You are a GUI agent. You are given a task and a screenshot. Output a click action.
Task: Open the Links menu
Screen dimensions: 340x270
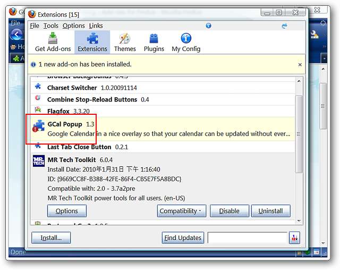coord(96,26)
